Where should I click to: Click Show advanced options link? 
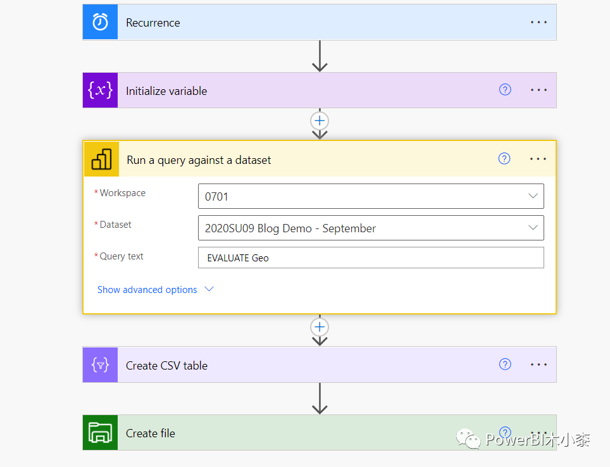click(x=147, y=290)
